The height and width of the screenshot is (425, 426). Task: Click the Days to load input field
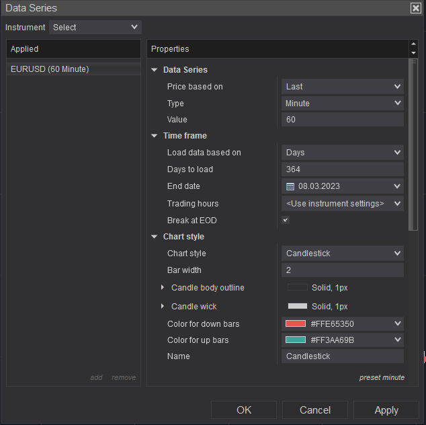click(343, 169)
